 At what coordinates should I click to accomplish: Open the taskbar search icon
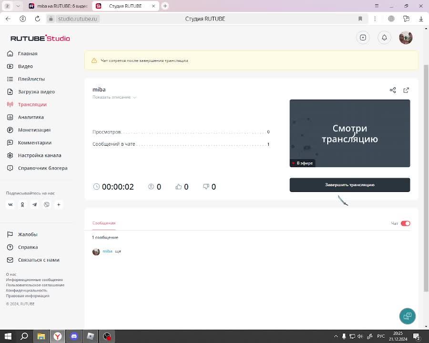tap(24, 336)
